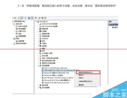Click the 网络适配器 network icon
The image size is (127, 98).
click(x=40, y=66)
